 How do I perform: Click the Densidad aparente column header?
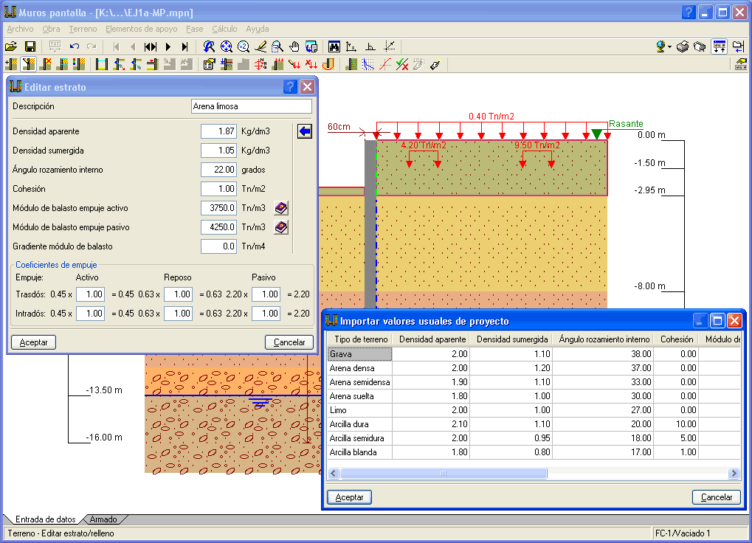pos(432,339)
